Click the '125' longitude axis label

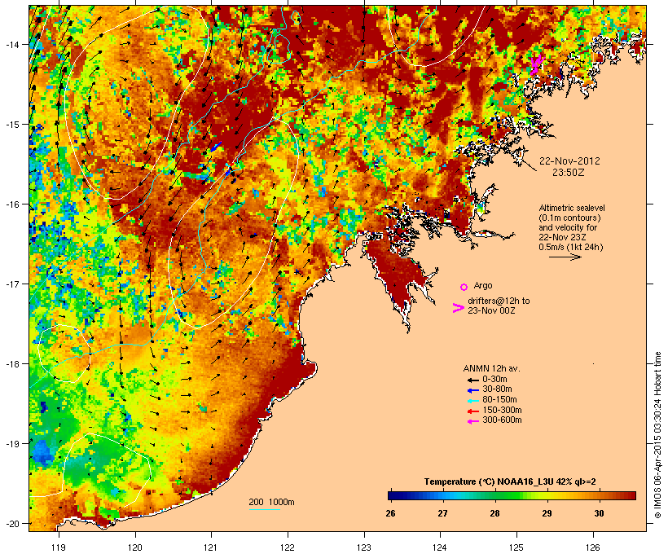[x=516, y=547]
